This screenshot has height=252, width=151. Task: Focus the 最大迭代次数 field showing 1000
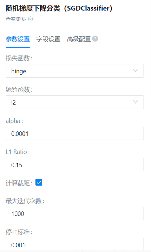(75, 214)
